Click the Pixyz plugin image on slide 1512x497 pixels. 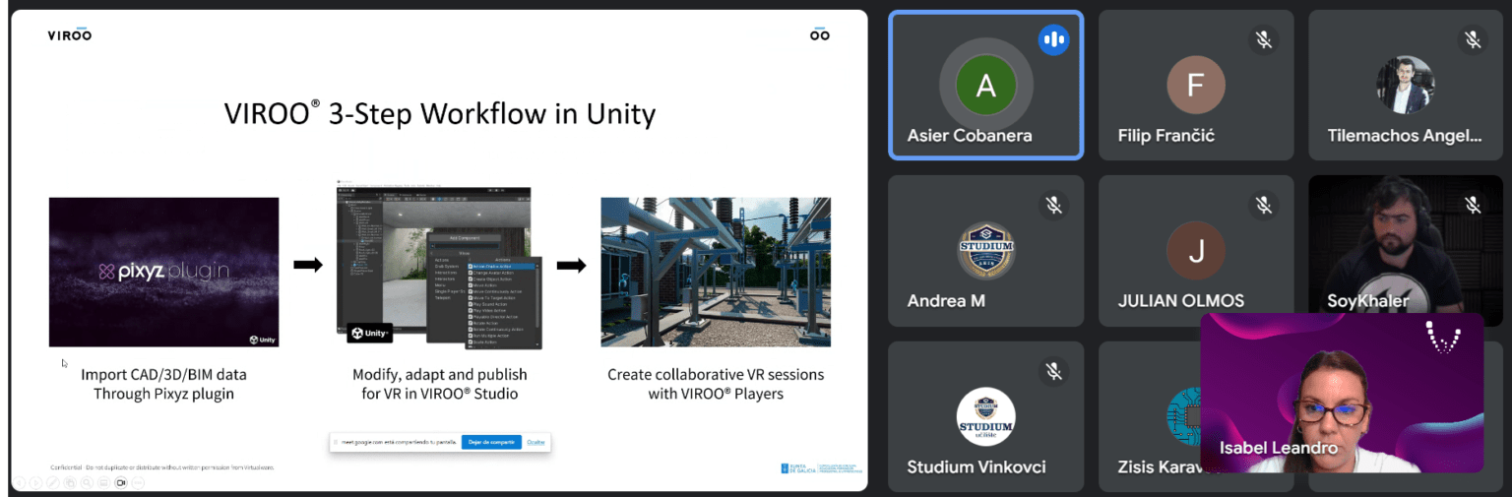163,272
